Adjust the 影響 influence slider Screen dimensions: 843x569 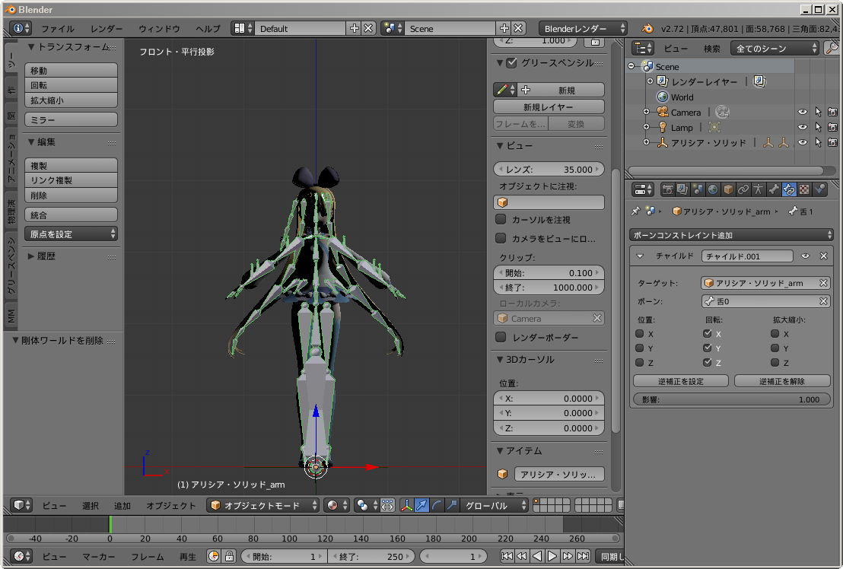pos(732,399)
